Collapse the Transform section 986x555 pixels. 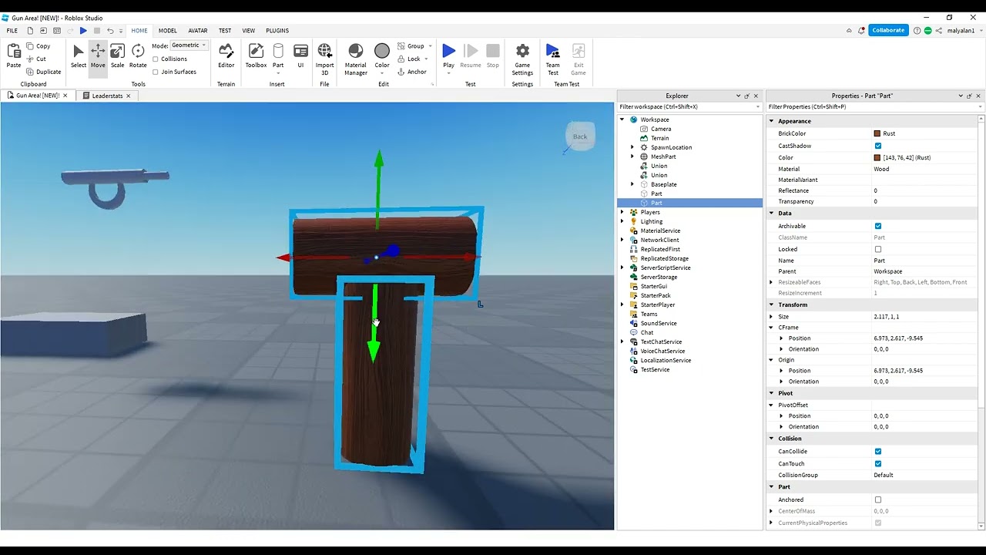click(x=772, y=304)
